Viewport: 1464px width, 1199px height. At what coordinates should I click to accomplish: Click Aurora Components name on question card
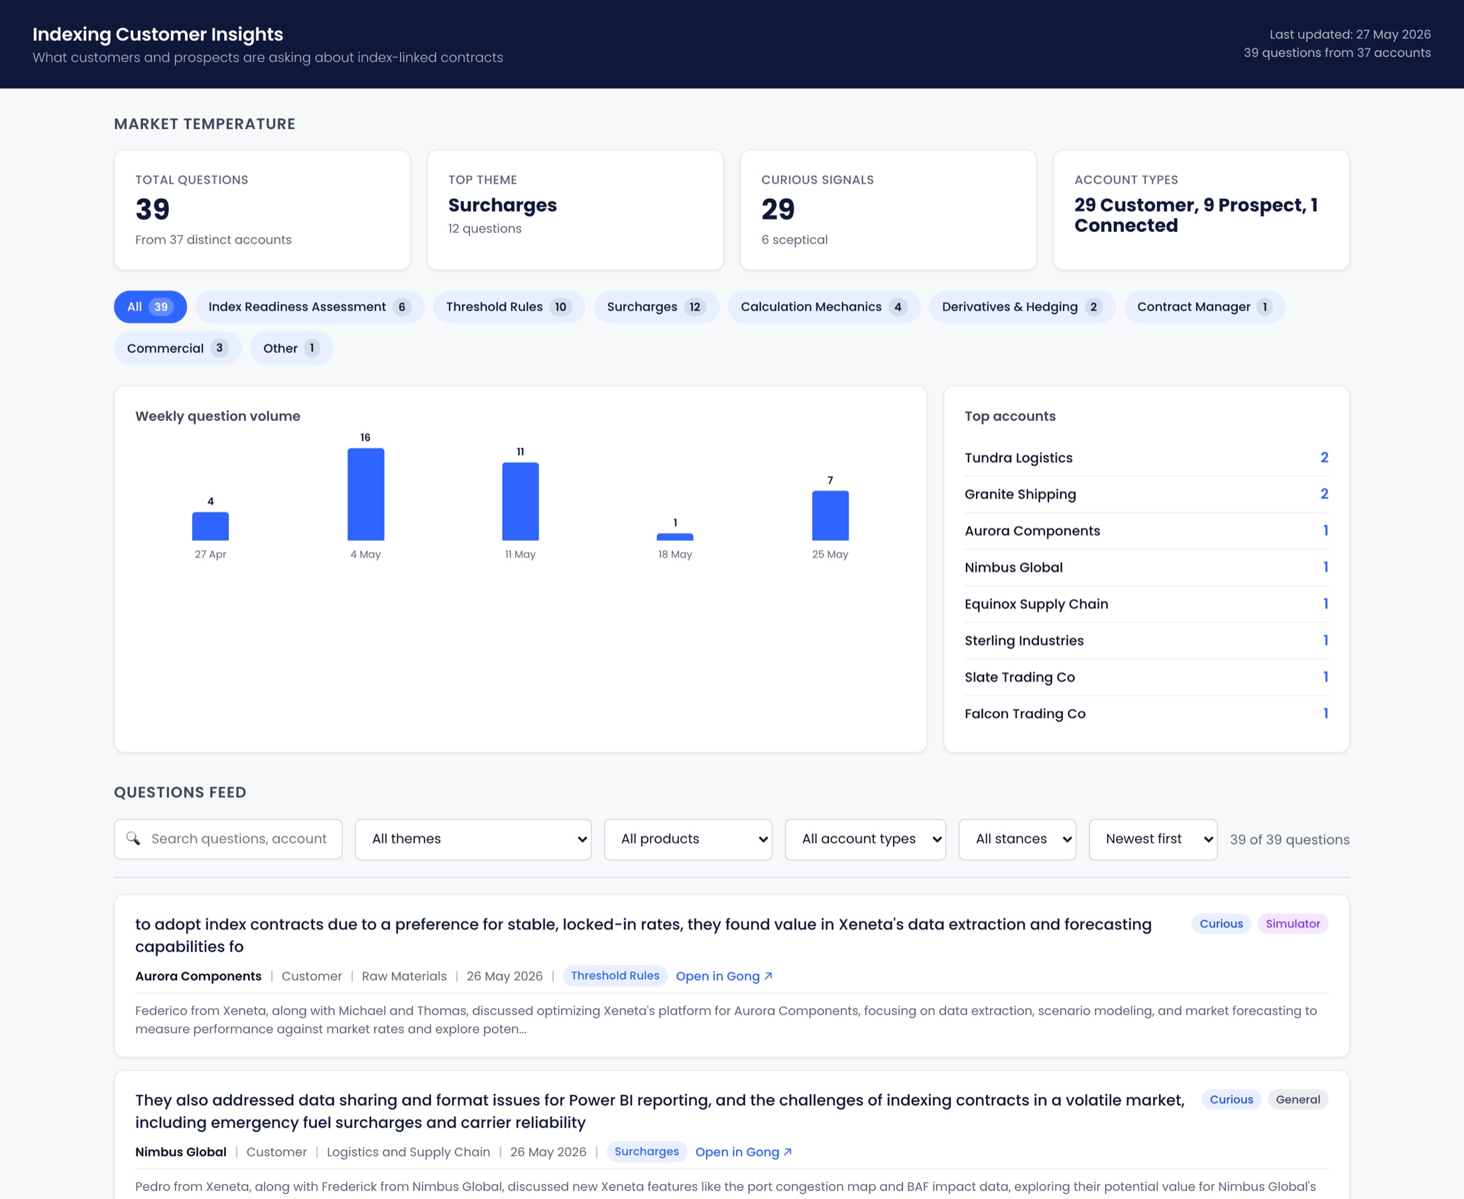(x=198, y=976)
